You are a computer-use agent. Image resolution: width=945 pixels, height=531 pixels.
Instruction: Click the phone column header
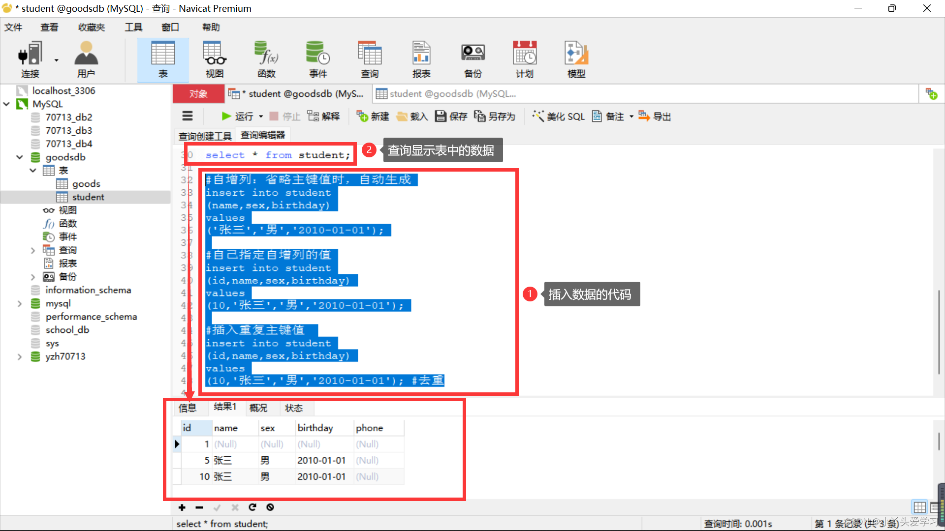click(379, 428)
